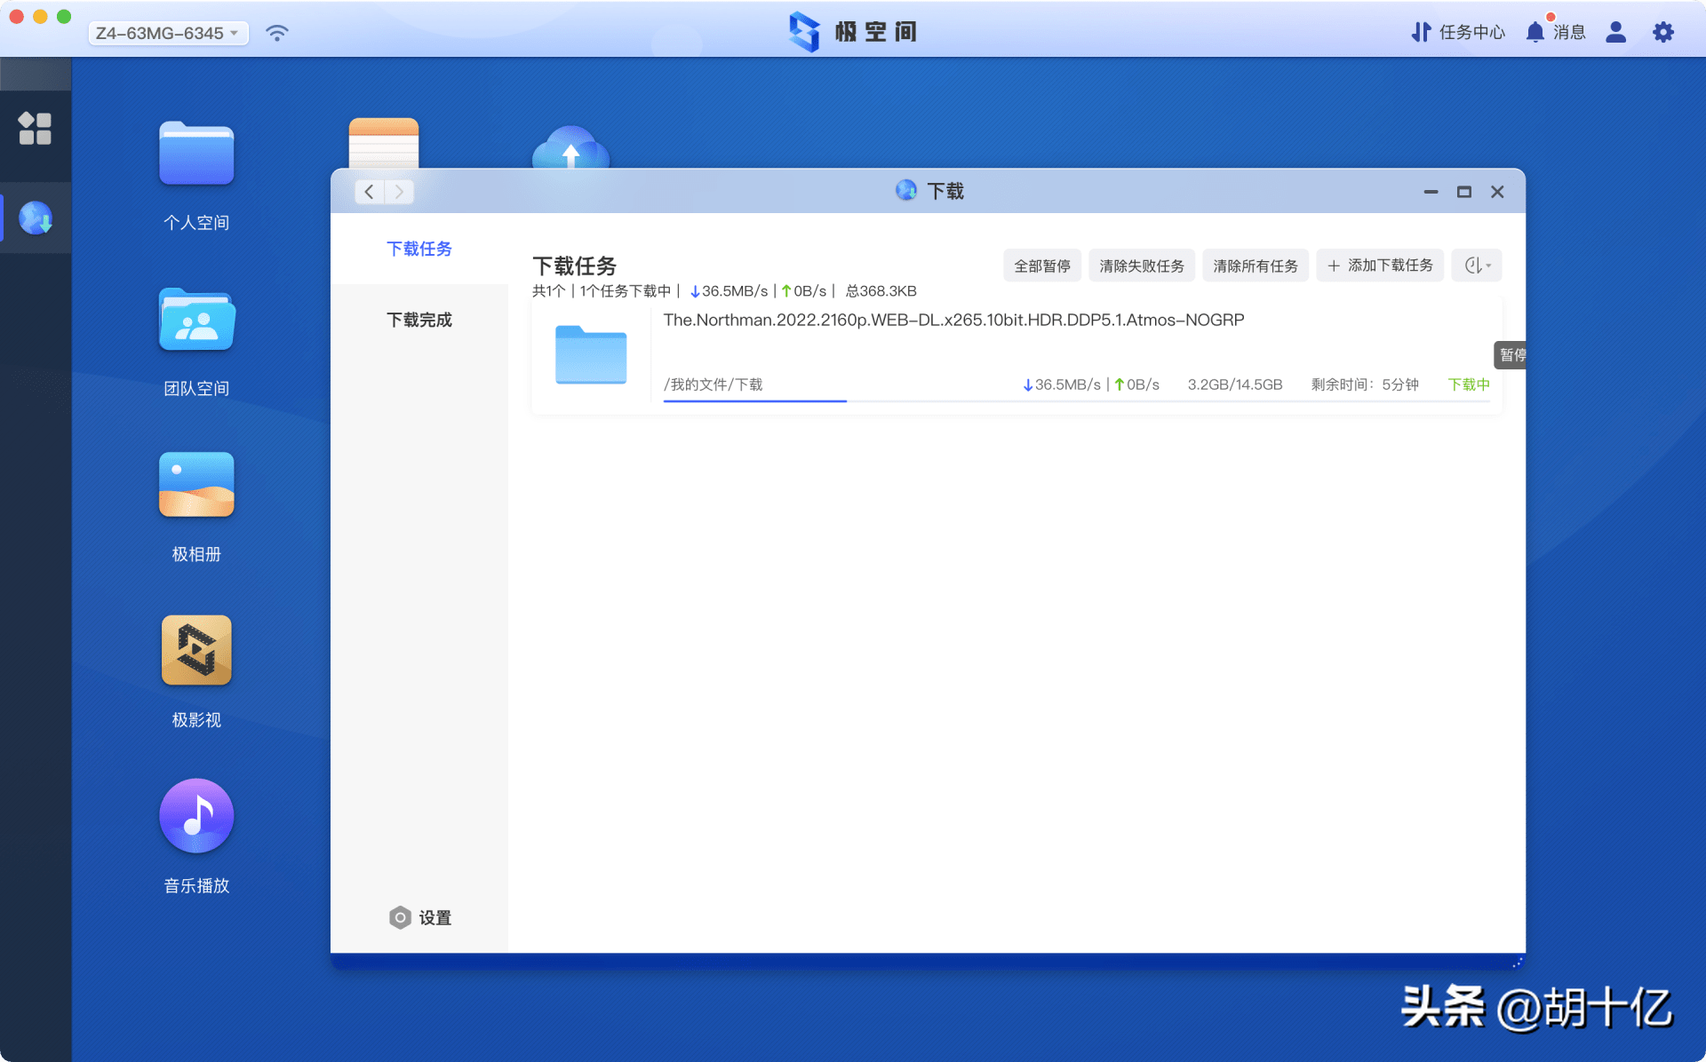Minimize the 下载 window
The image size is (1706, 1062).
click(x=1431, y=192)
